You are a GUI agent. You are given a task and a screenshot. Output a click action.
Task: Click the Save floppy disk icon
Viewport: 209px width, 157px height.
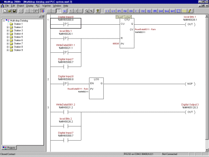tap(14, 11)
